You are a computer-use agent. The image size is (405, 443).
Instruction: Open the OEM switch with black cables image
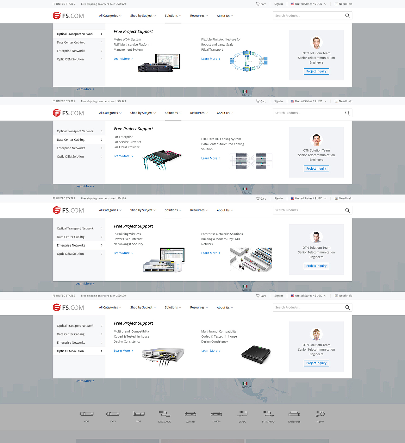pyautogui.click(x=163, y=357)
